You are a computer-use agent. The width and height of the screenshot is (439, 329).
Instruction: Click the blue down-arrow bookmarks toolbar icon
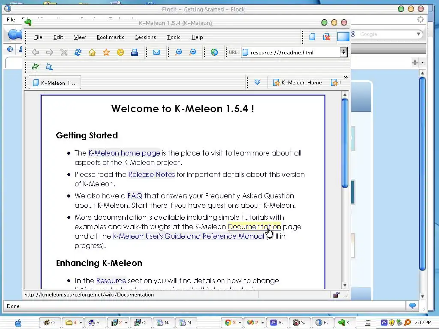257,82
